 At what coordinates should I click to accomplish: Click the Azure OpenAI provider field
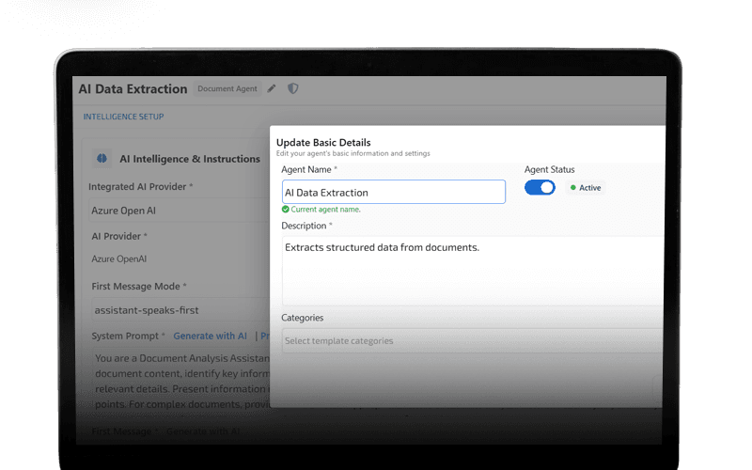[179, 258]
